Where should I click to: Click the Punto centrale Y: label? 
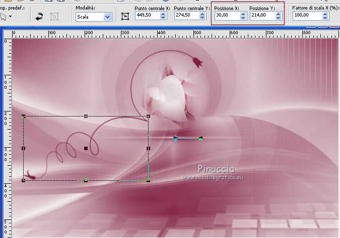192,8
